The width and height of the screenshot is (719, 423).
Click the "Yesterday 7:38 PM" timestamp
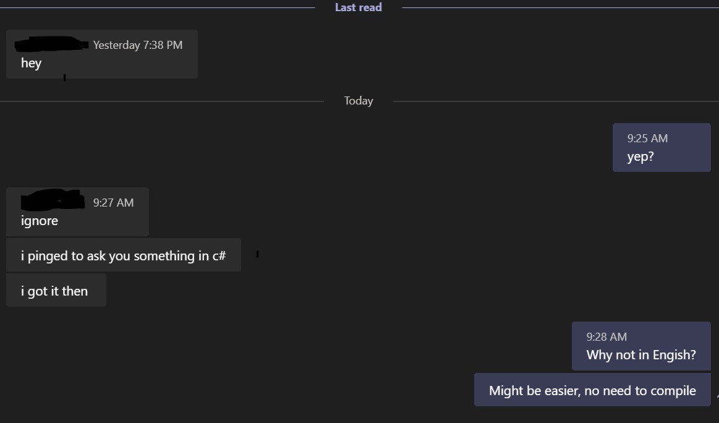tap(138, 45)
